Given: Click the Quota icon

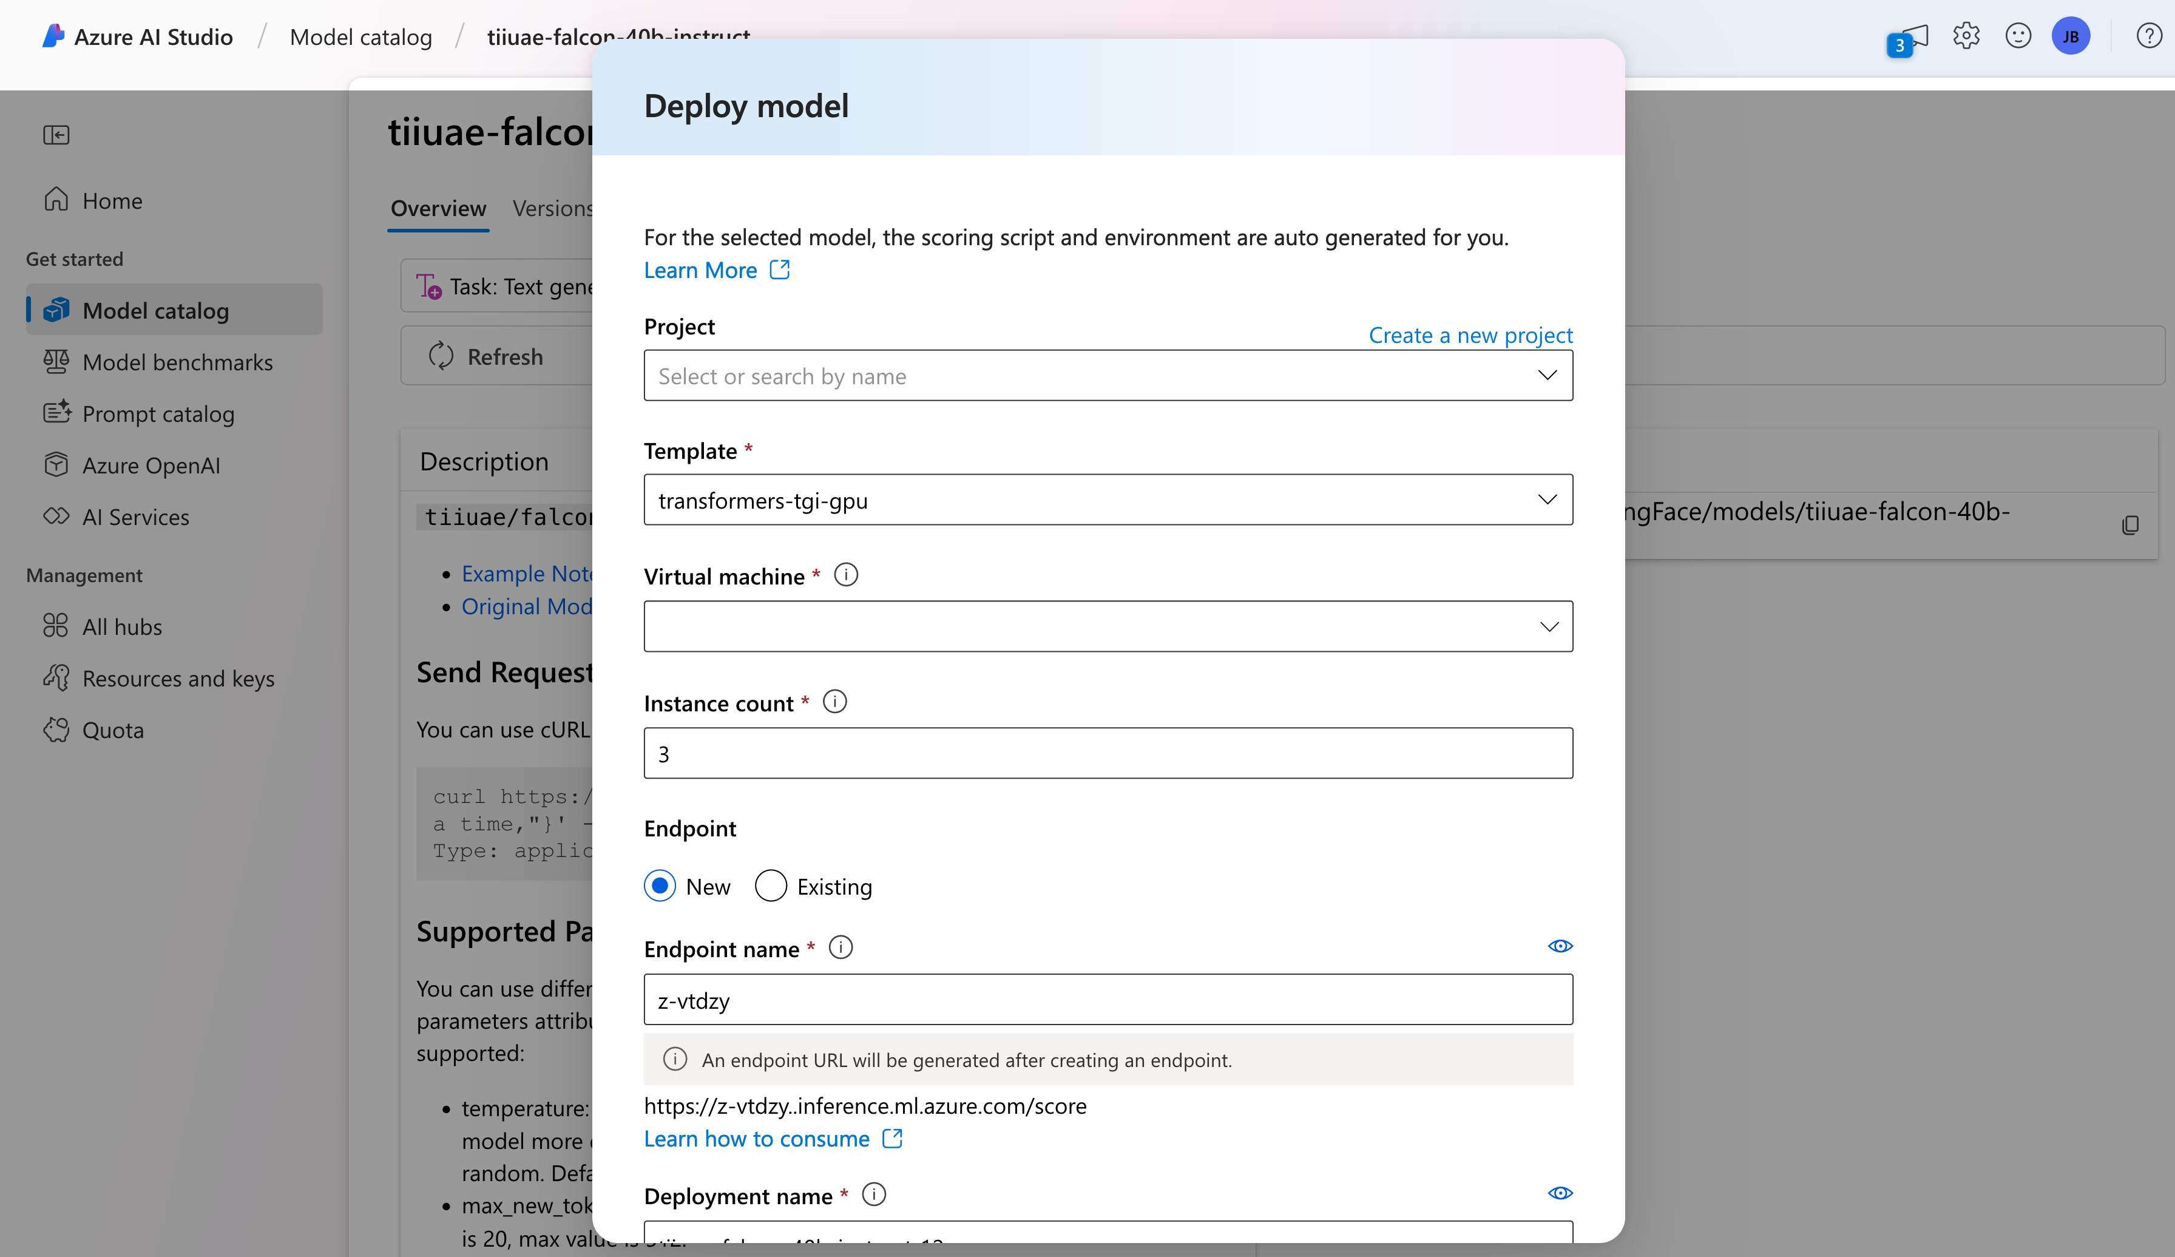Looking at the screenshot, I should [56, 730].
